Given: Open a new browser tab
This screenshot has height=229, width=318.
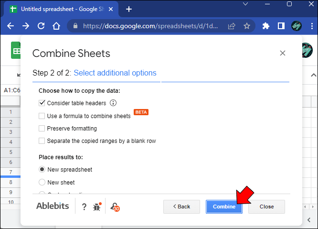Looking at the screenshot, I should (129, 9).
